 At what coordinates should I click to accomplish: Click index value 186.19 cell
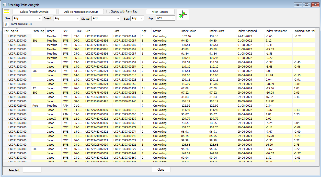194,101
